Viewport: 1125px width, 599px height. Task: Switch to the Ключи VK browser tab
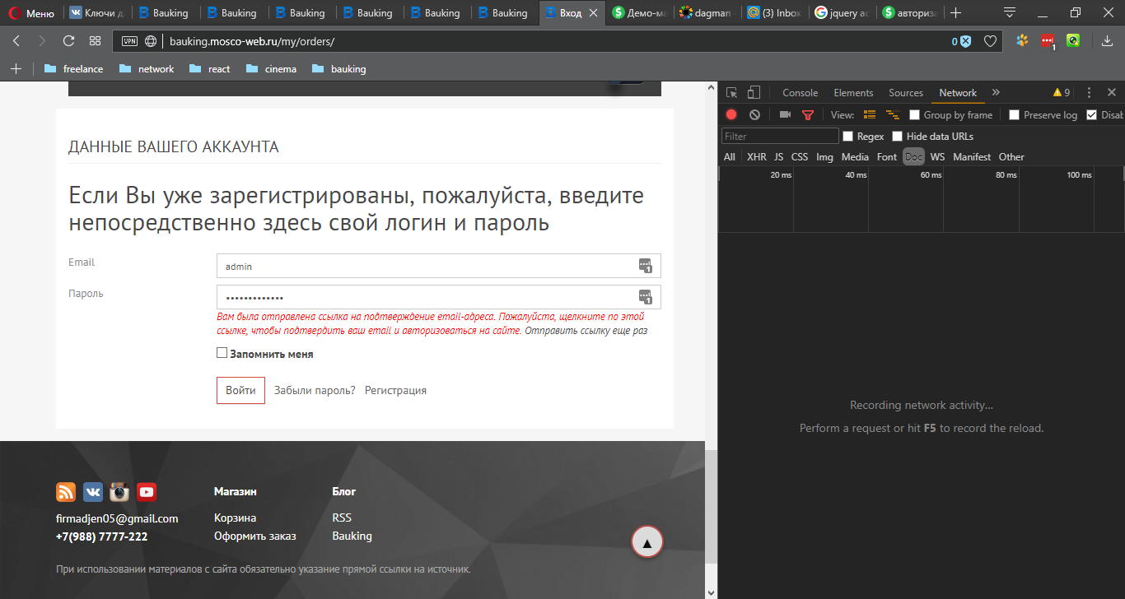click(96, 13)
